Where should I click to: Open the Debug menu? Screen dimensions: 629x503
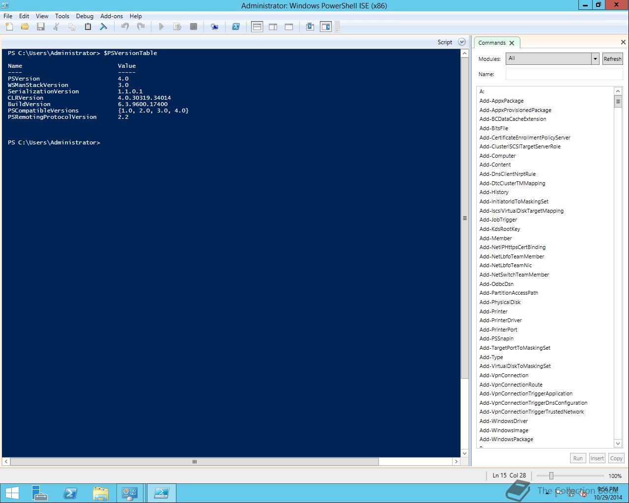pyautogui.click(x=85, y=16)
